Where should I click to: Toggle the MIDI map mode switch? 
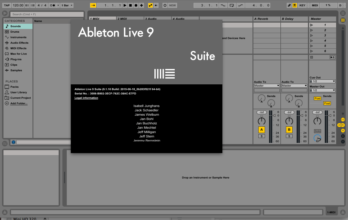coord(315,5)
